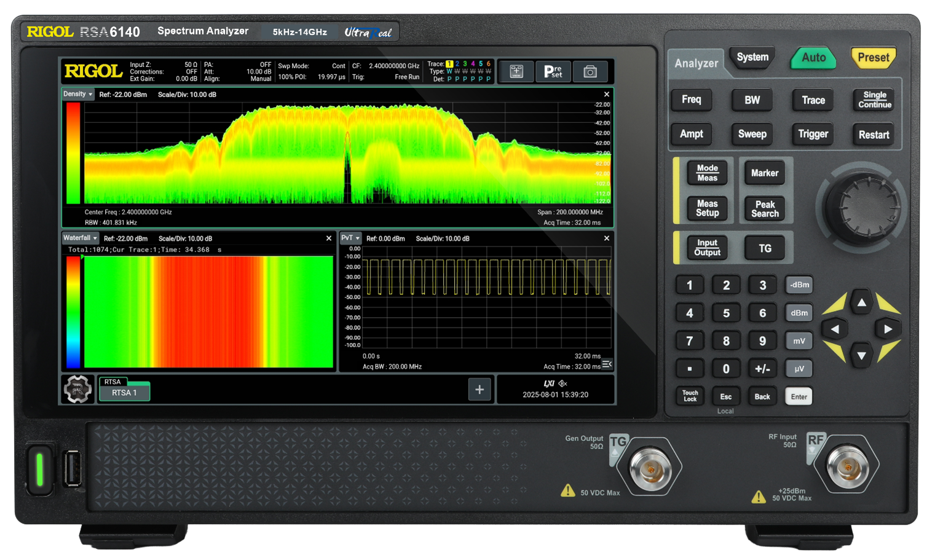
Task: Open the side menu icon in PvT panel
Action: (x=607, y=364)
